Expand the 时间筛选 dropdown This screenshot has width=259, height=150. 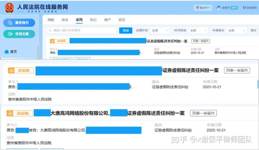198,31
